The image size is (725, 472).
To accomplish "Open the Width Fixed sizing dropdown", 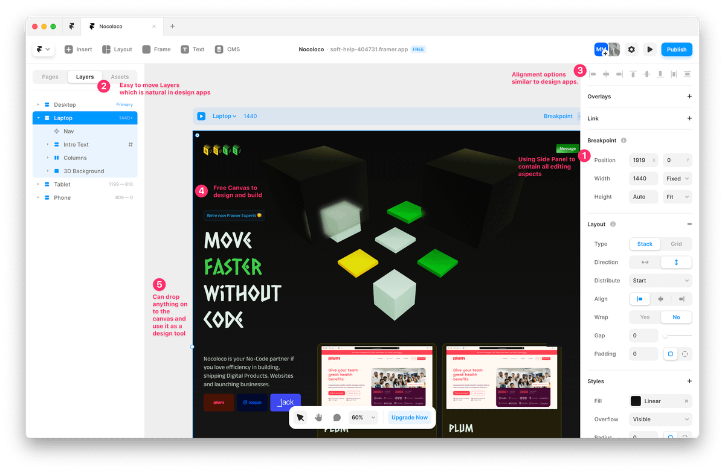I will click(677, 179).
